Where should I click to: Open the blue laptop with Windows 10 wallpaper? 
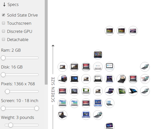click(86, 115)
